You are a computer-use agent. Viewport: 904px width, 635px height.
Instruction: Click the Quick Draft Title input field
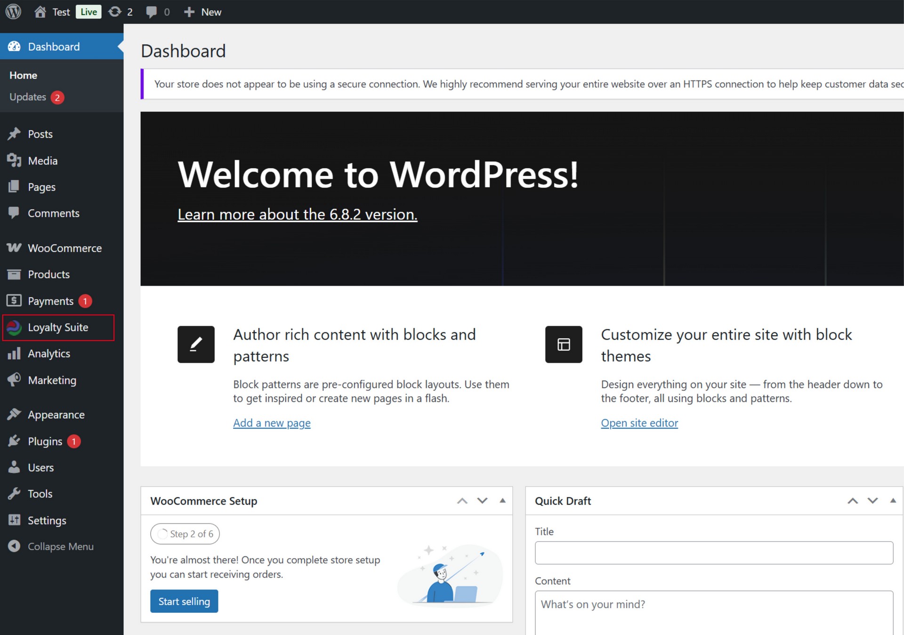[x=713, y=553]
